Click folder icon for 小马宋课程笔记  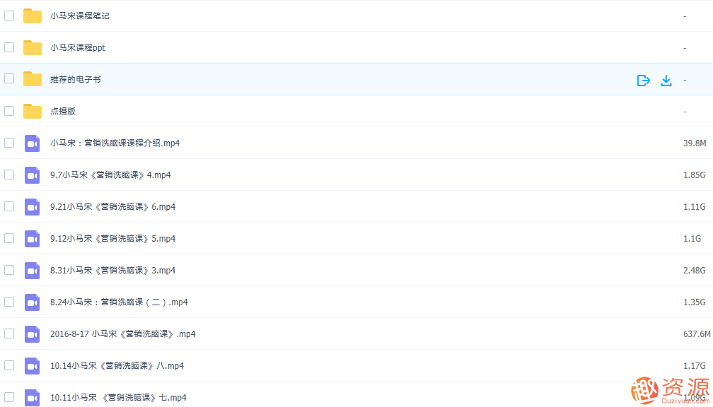tap(33, 16)
